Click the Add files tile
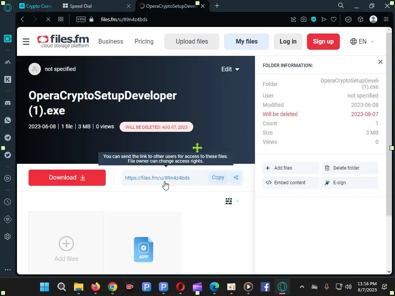Viewport: 395px width, 296px height. (66, 243)
